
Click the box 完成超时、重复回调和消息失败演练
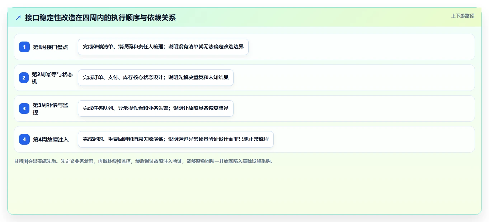click(x=176, y=139)
